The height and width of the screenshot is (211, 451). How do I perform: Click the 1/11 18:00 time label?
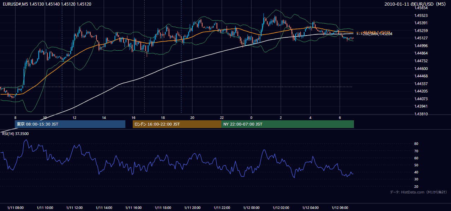(x=163, y=208)
